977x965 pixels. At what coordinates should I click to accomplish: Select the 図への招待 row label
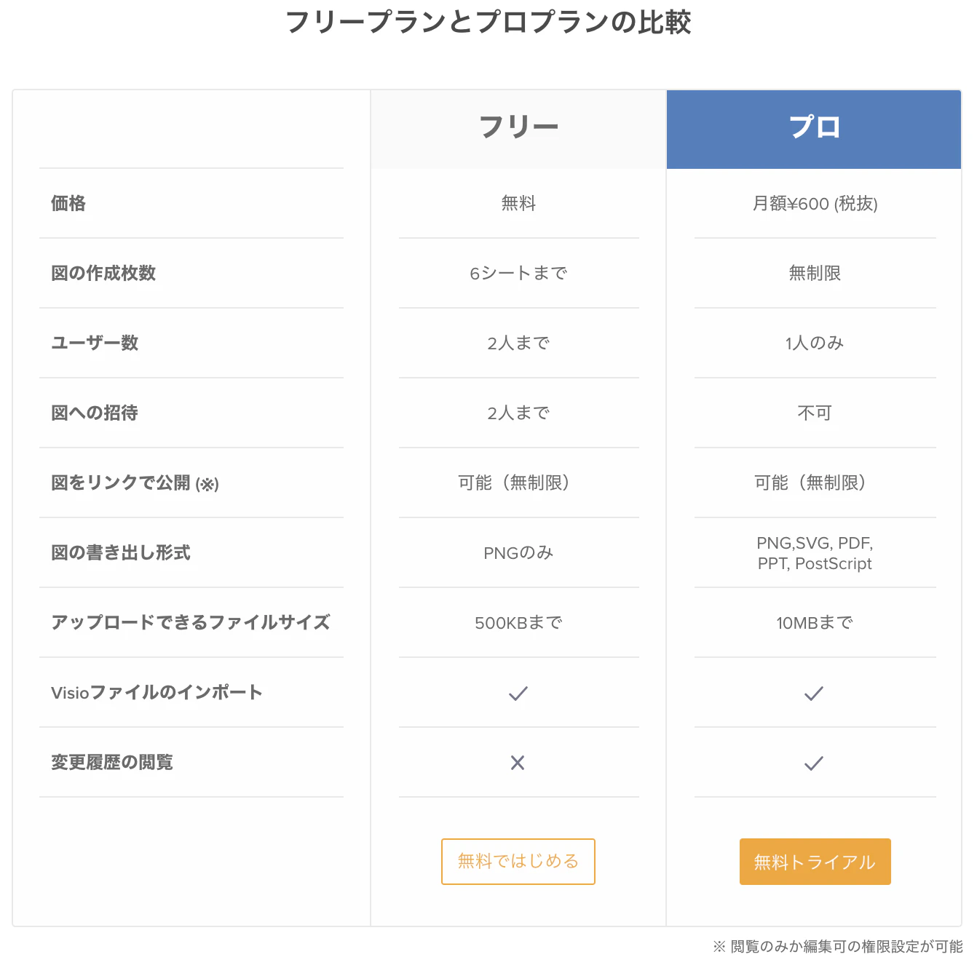pos(94,412)
